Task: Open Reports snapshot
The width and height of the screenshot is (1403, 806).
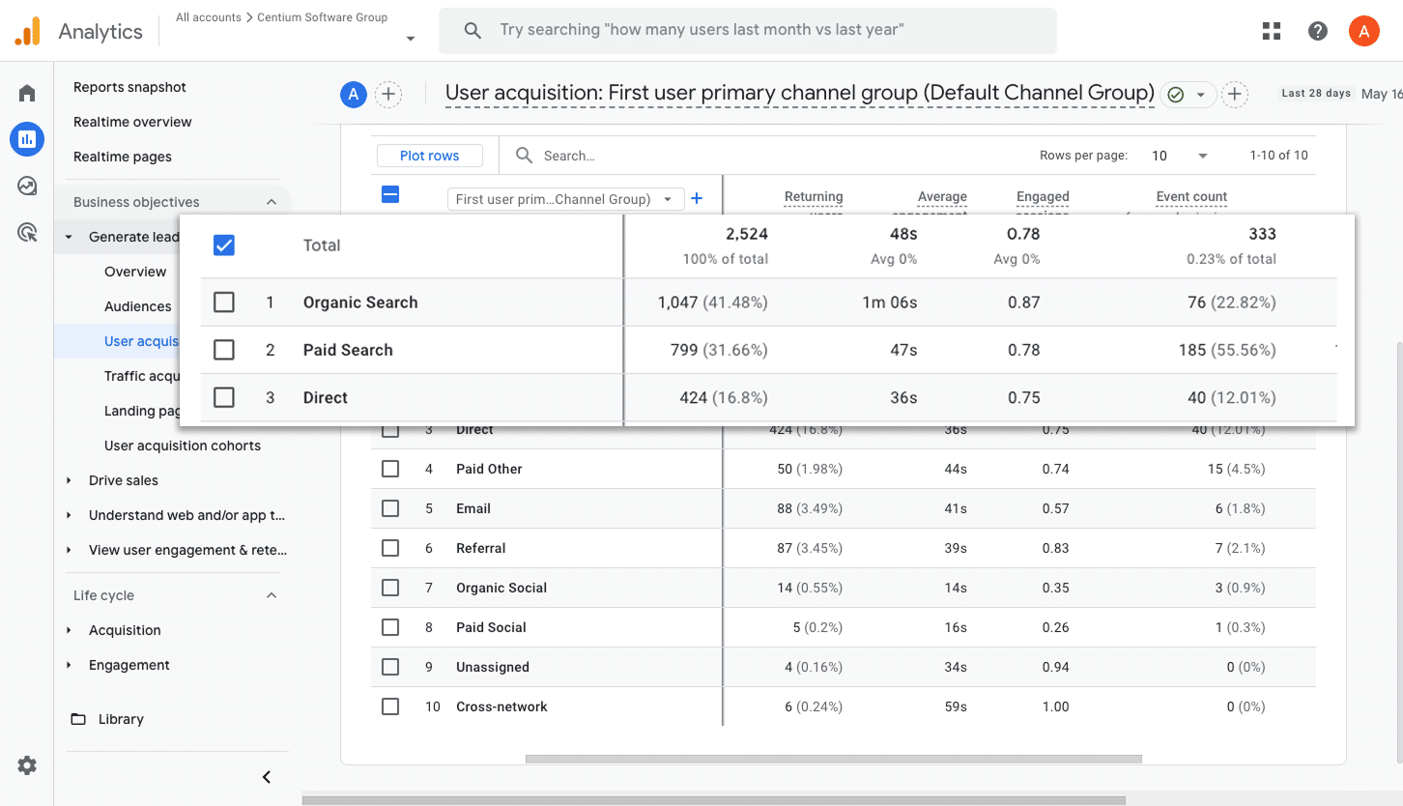Action: click(129, 87)
